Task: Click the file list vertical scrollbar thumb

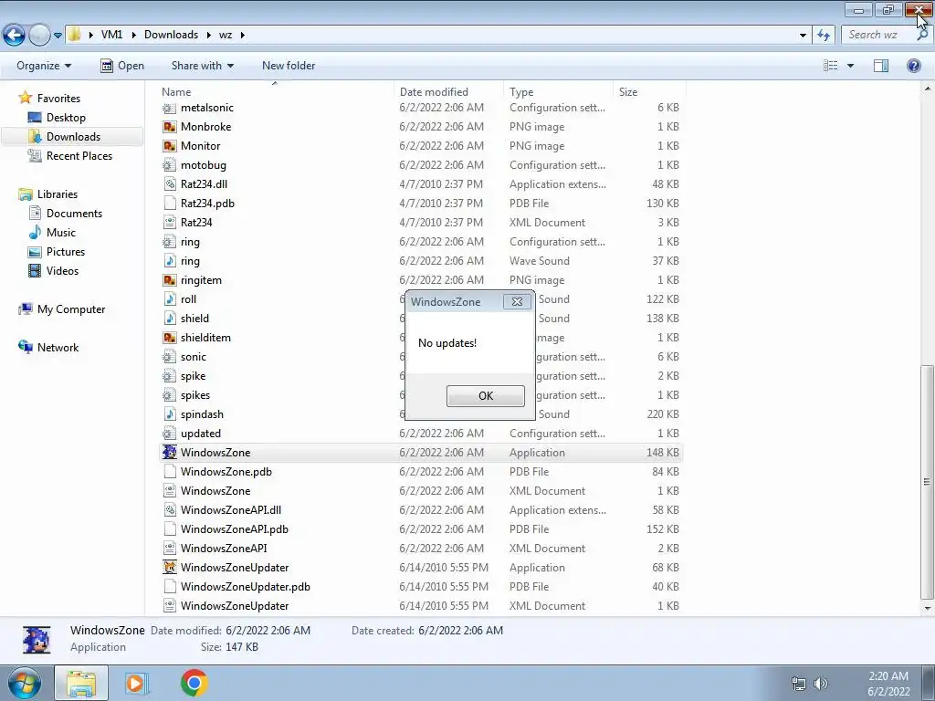Action: coord(928,482)
